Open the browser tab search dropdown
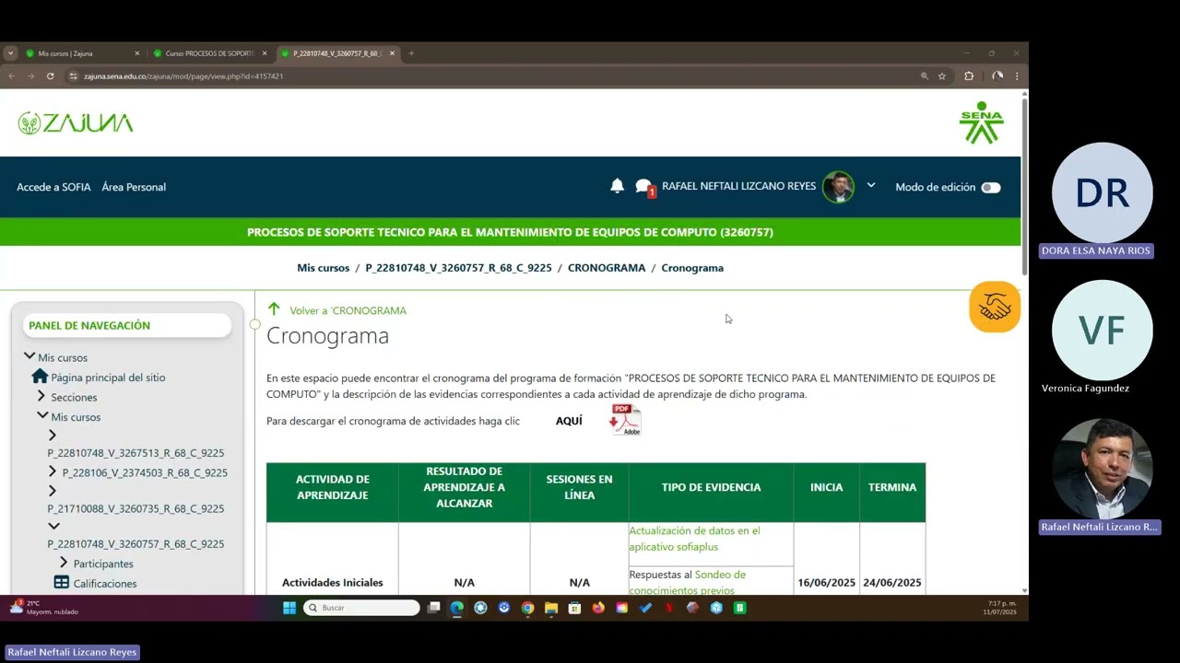This screenshot has height=663, width=1180. coord(10,53)
